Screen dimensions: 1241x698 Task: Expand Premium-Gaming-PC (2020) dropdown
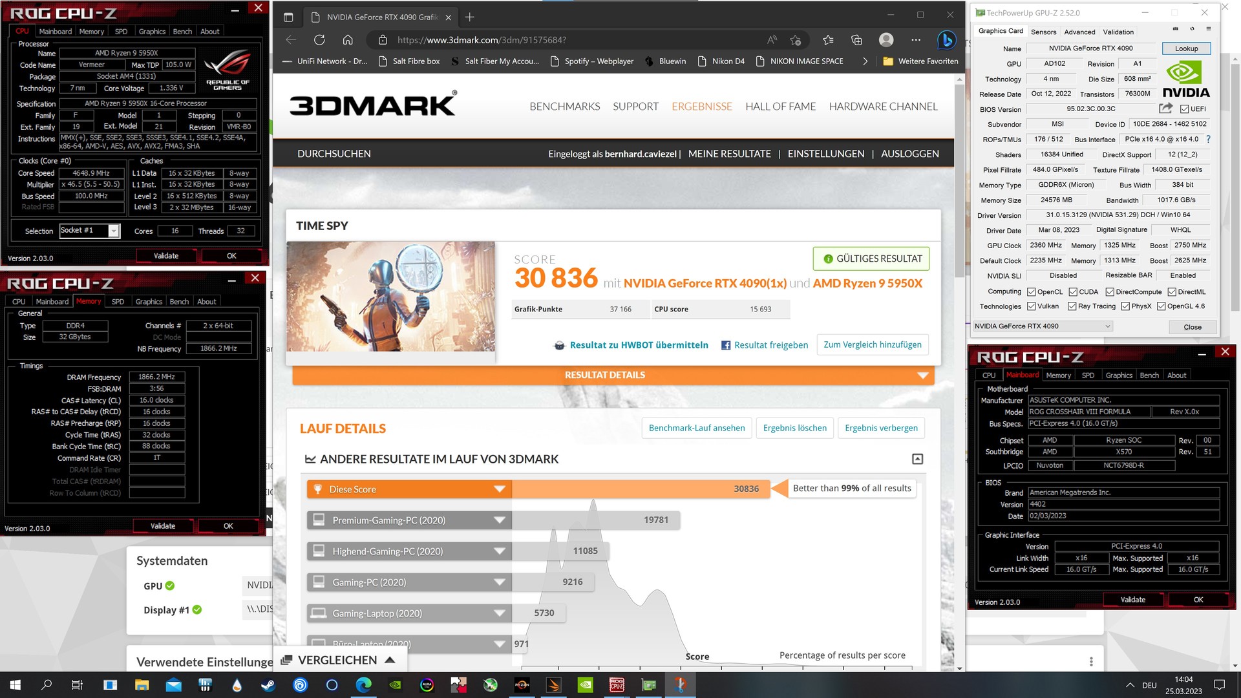click(499, 520)
